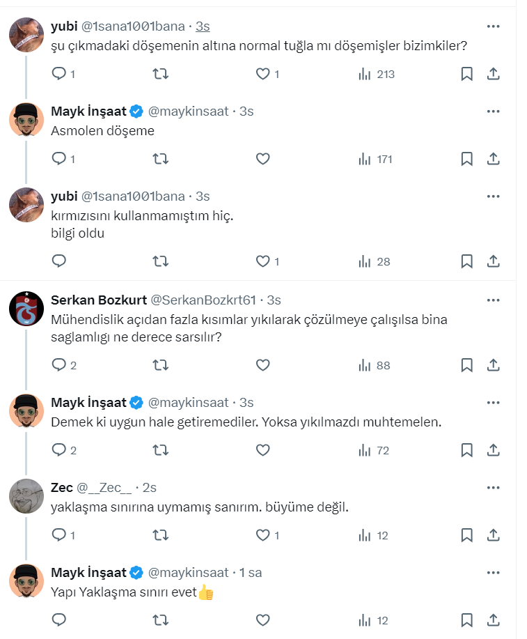Share the last Mayk İnşaat tweet
This screenshot has height=639, width=527.
493,620
